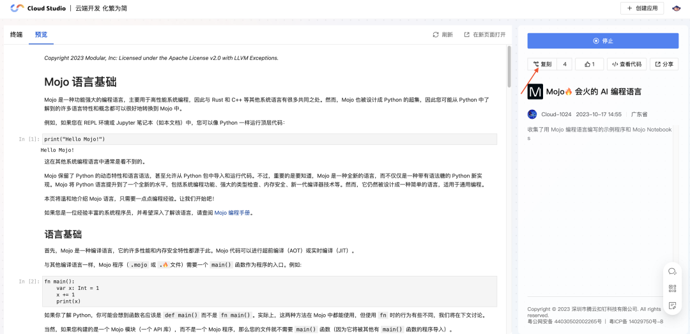The height and width of the screenshot is (334, 690).
Task: Select the 预览 tab
Action: [42, 34]
